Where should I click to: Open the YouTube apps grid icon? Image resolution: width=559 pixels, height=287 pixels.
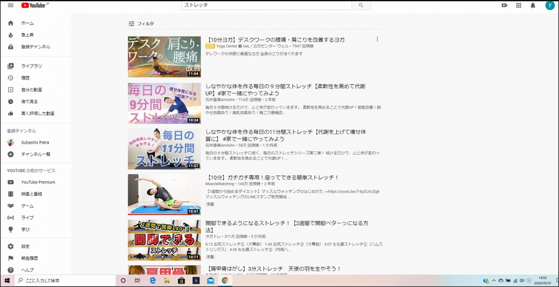(518, 5)
